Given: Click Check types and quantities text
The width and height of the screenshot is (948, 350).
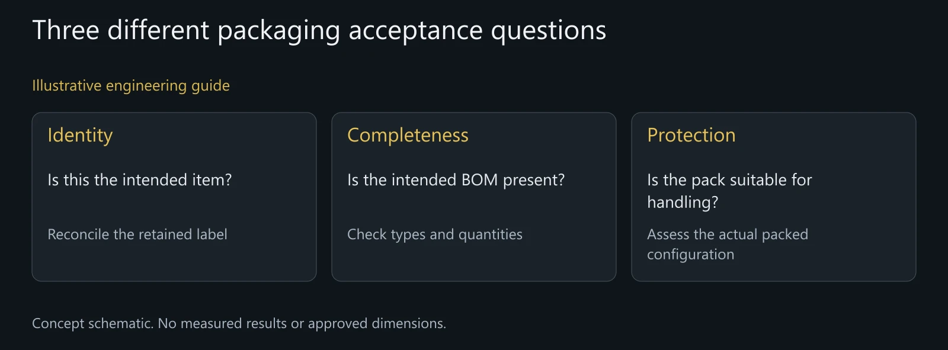Looking at the screenshot, I should (435, 235).
